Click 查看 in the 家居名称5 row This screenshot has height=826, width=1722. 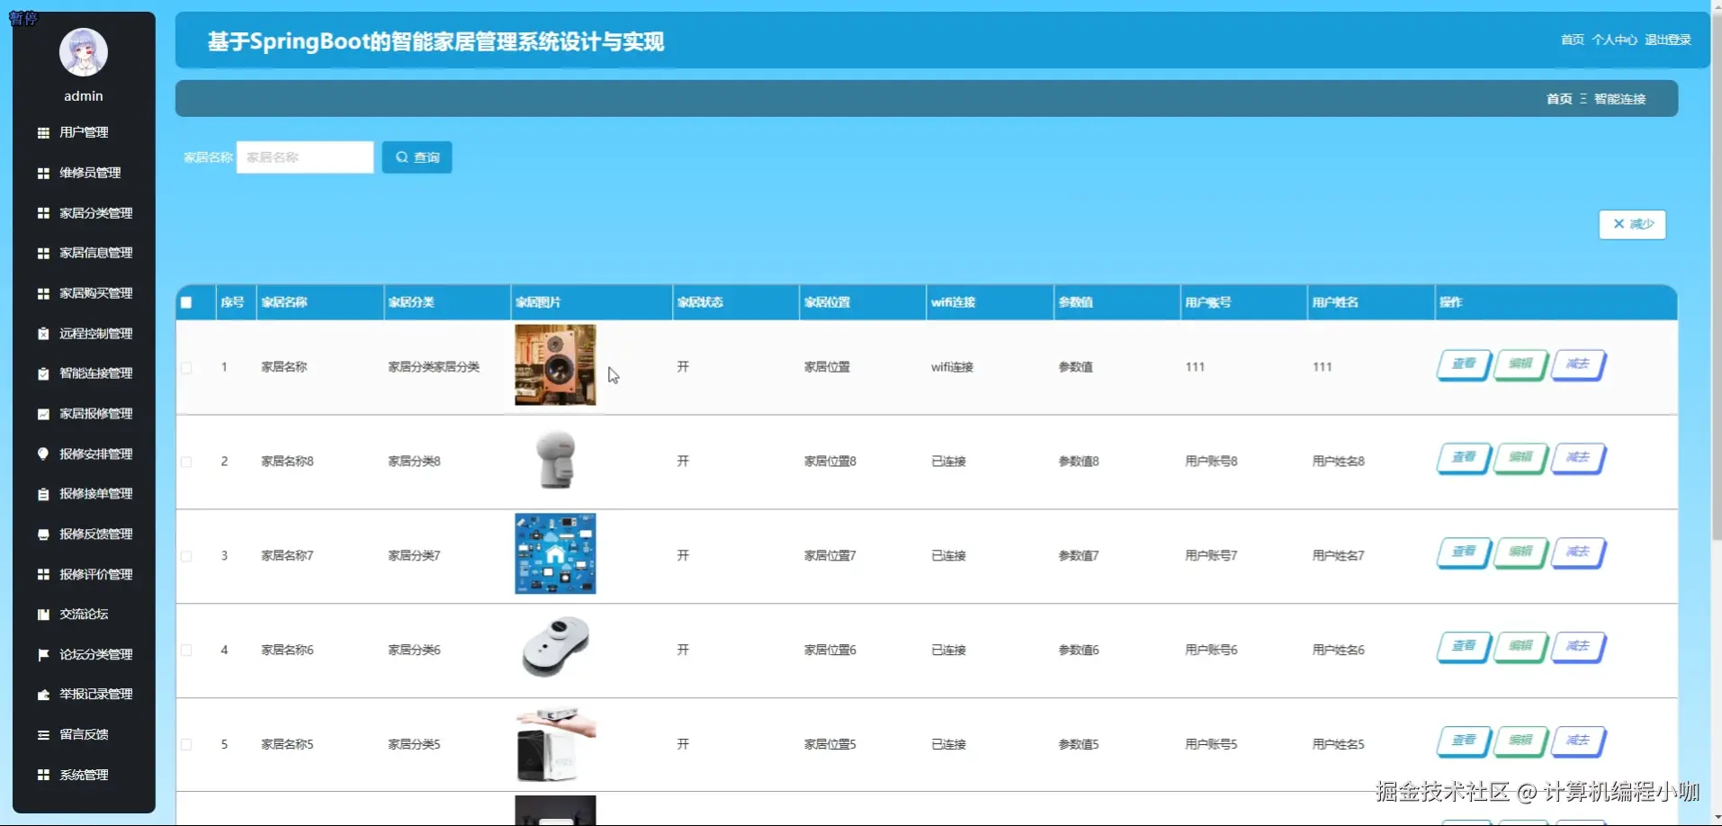pos(1464,741)
